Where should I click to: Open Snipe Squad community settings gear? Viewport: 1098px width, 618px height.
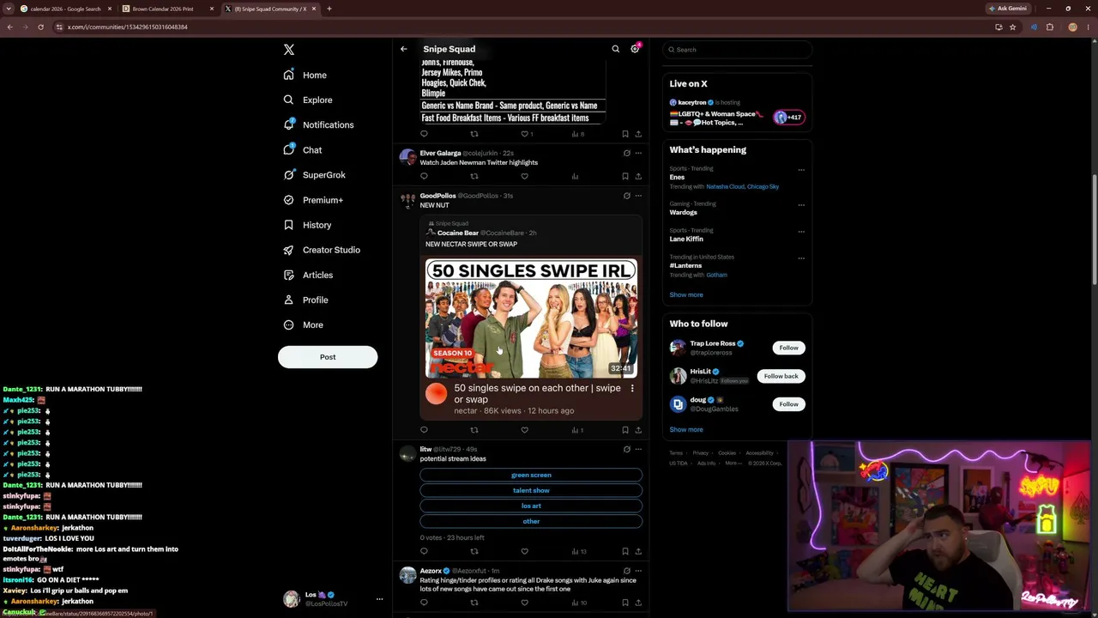[x=635, y=49]
